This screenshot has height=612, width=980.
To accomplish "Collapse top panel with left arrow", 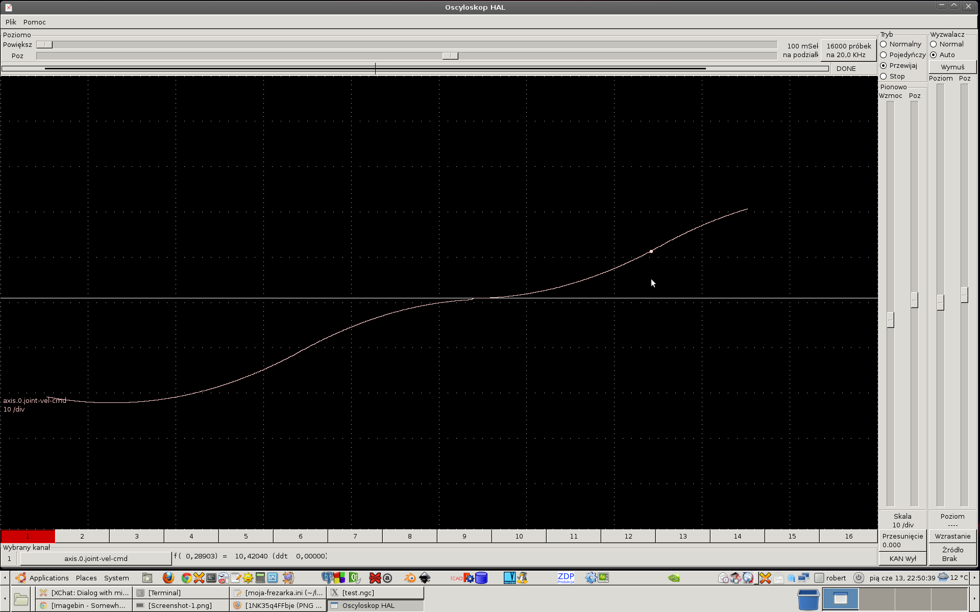I will click(5, 578).
